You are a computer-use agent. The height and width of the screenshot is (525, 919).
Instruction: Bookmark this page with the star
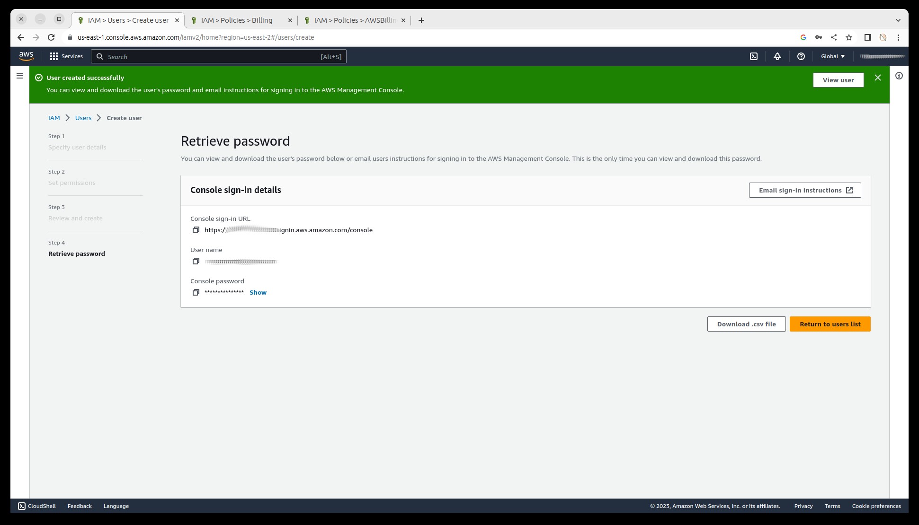pyautogui.click(x=849, y=37)
